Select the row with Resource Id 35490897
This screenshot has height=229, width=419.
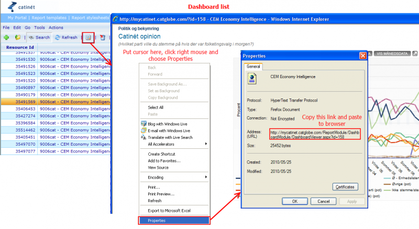pyautogui.click(x=56, y=88)
